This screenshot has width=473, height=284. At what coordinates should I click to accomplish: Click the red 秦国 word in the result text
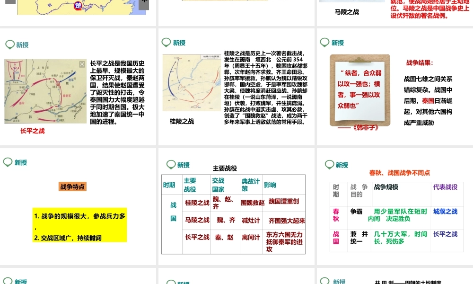click(428, 101)
